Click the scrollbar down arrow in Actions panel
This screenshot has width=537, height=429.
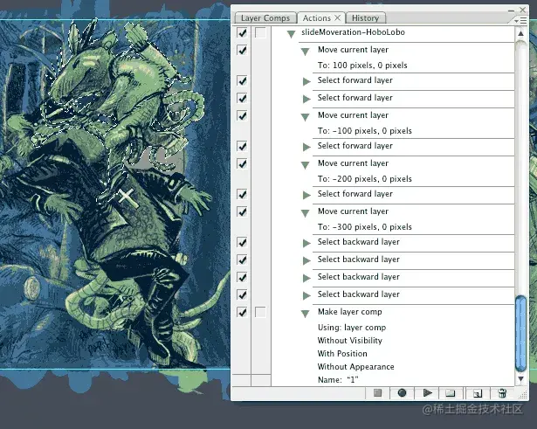click(x=520, y=378)
